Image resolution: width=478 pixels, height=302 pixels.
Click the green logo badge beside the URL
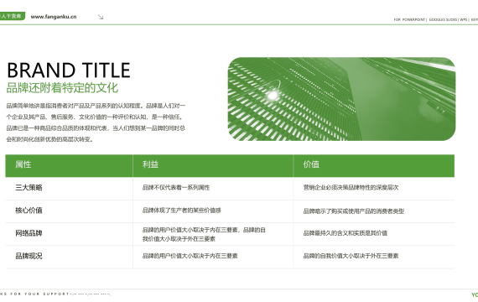[13, 16]
